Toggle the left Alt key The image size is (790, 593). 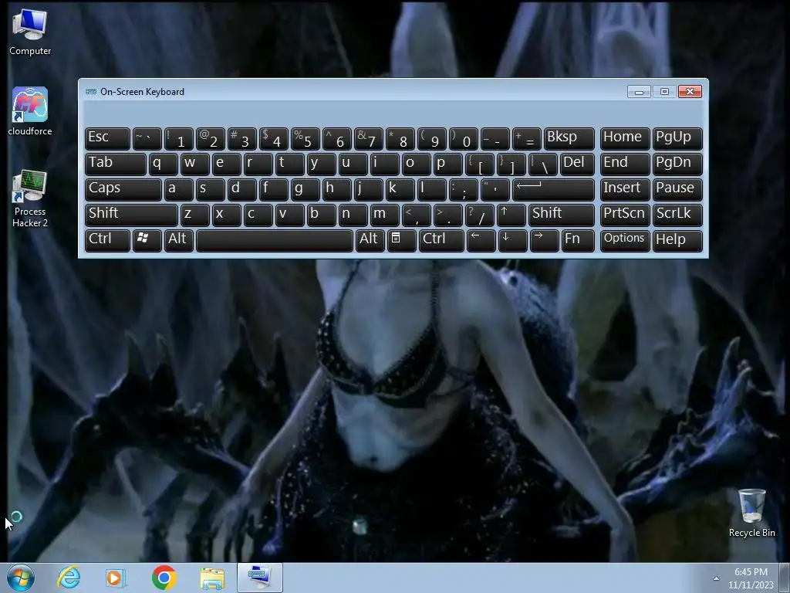(178, 240)
